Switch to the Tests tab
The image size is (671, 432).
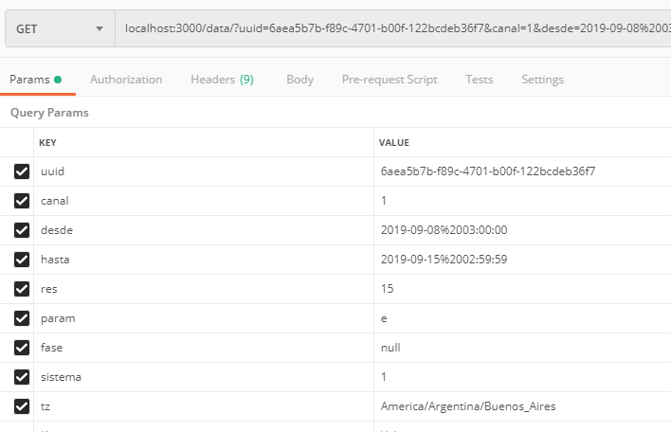(479, 80)
